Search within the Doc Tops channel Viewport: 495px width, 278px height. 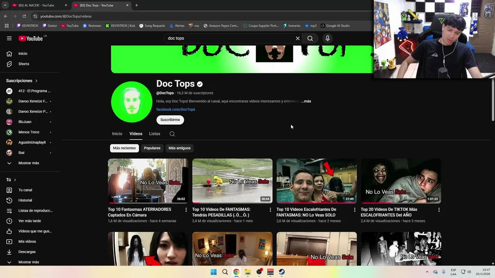pos(172,134)
